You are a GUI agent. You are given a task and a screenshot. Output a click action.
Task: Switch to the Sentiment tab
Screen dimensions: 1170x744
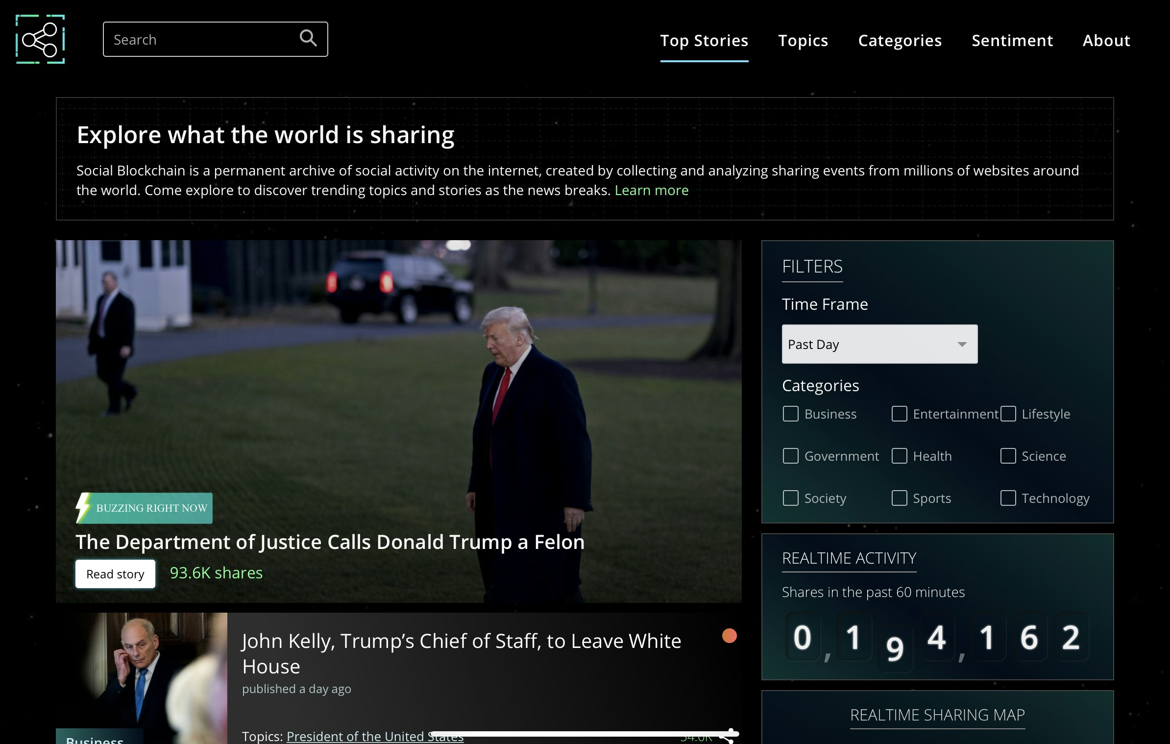pos(1012,40)
